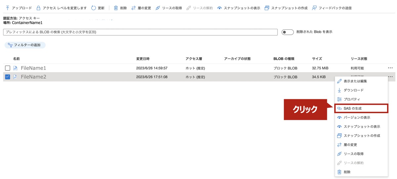The height and width of the screenshot is (179, 397).
Task: Open the add filter button
Action: [x=25, y=45]
